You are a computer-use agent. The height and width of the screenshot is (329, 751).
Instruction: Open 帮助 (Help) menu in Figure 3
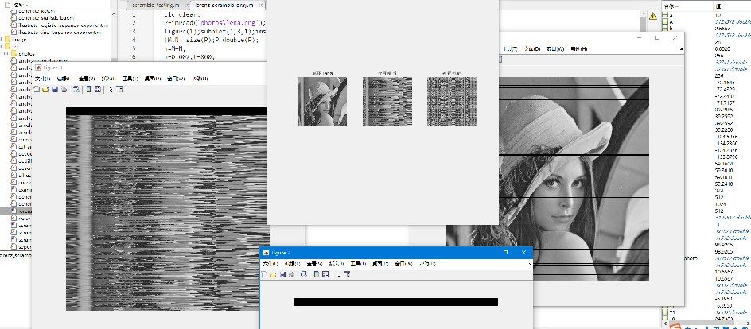click(x=200, y=79)
